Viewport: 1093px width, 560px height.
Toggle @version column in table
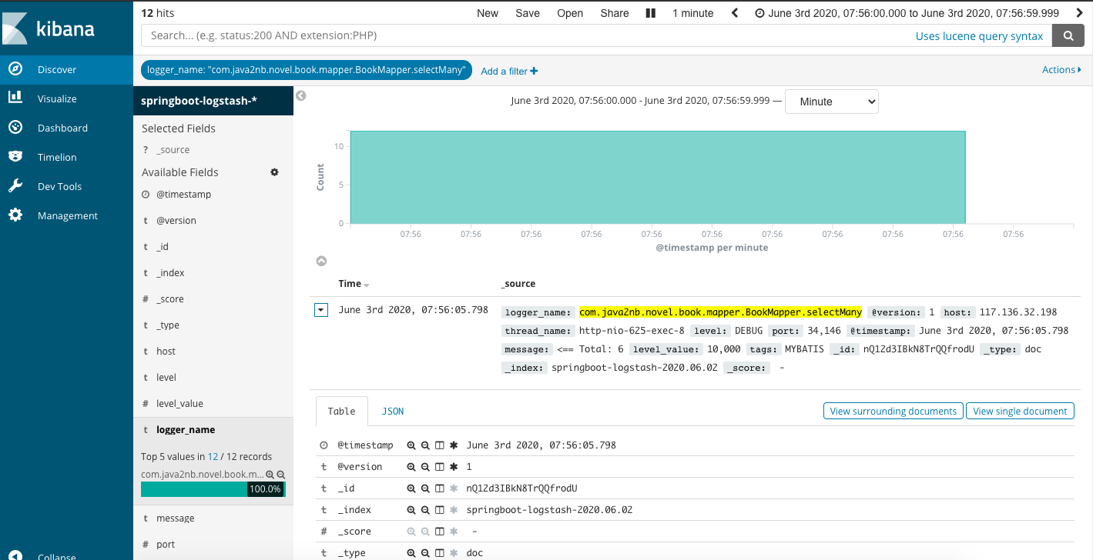pos(439,467)
